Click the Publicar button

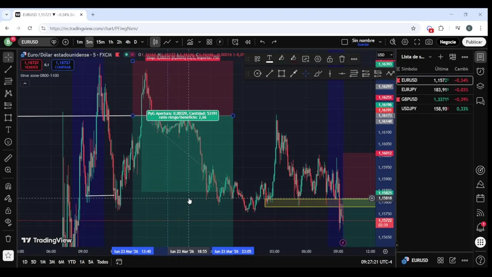[474, 42]
